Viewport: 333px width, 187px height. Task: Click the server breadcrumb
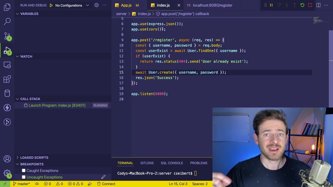pos(121,14)
